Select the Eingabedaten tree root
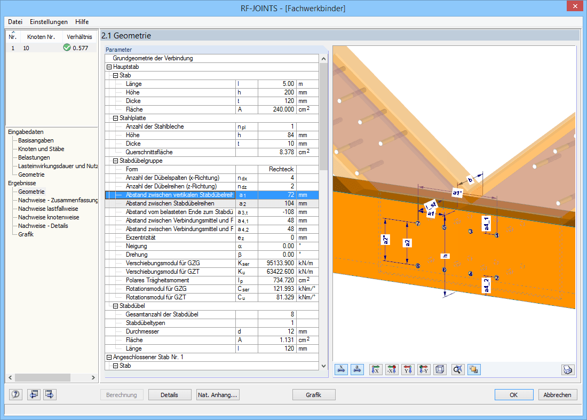The image size is (587, 420). pyautogui.click(x=26, y=132)
